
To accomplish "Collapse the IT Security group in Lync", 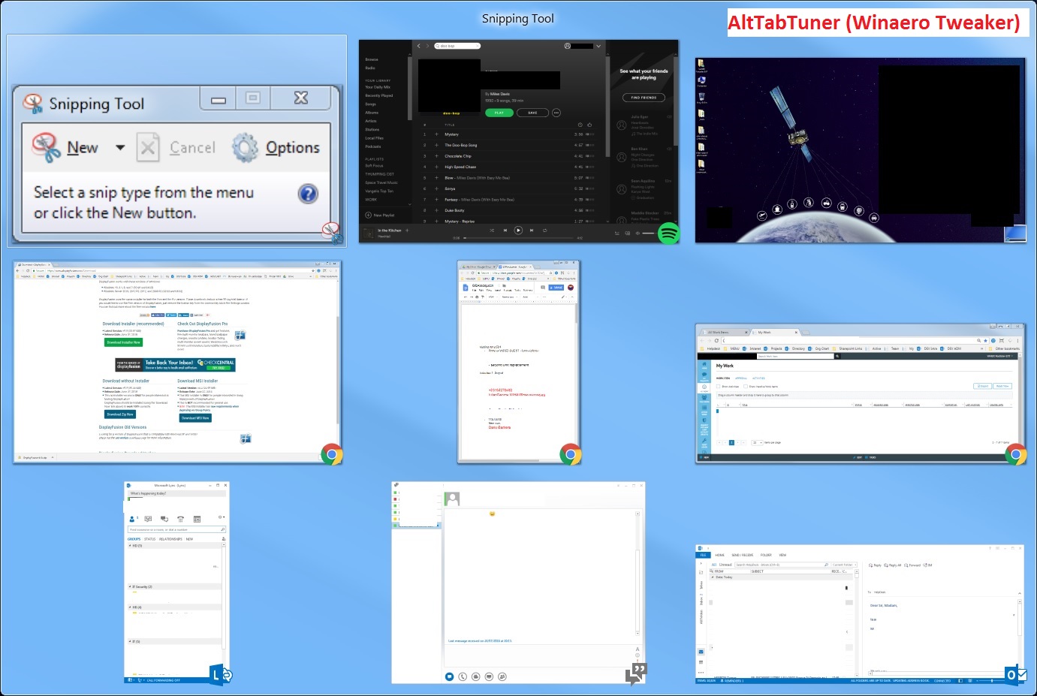I will [130, 587].
